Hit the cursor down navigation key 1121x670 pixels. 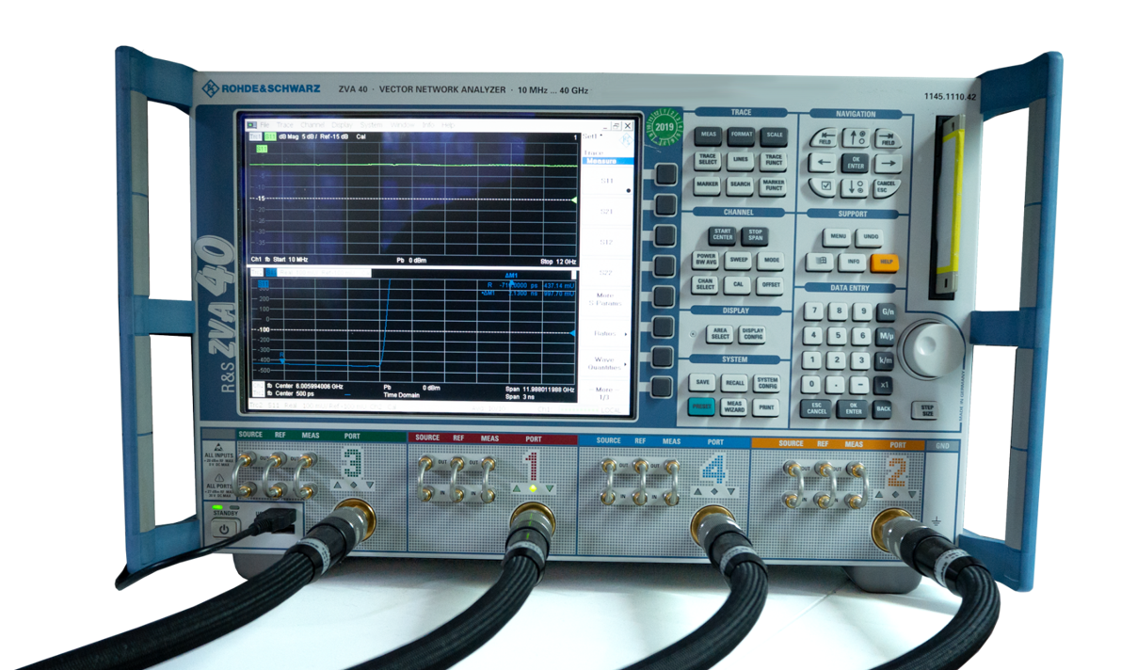pyautogui.click(x=855, y=188)
